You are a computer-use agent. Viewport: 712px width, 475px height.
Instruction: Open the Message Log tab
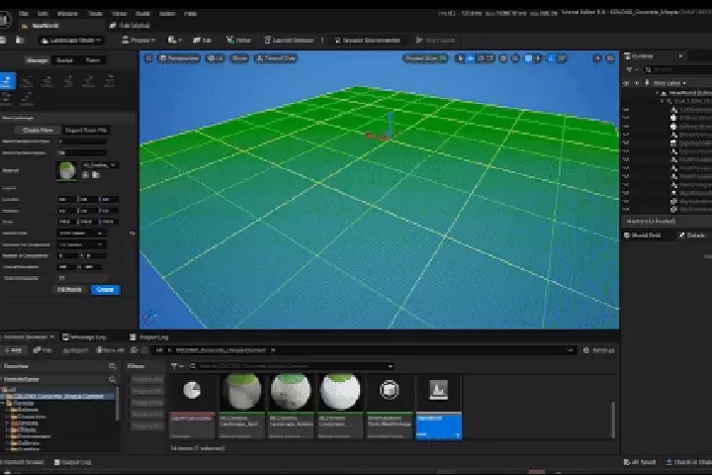click(84, 336)
